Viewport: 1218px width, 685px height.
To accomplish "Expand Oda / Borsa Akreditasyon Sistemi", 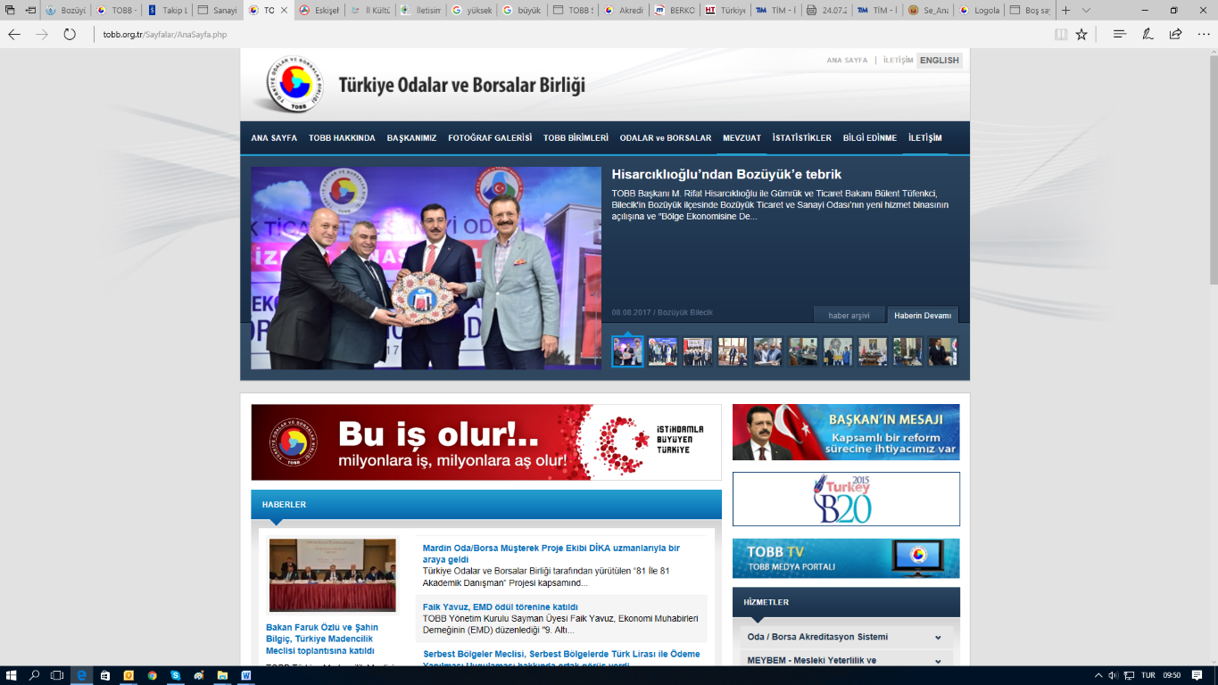I will tap(846, 637).
